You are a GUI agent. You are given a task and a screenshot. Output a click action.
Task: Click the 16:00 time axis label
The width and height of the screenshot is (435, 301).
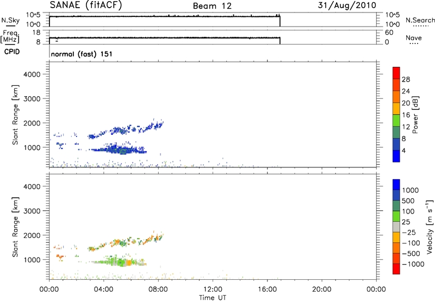(267, 290)
